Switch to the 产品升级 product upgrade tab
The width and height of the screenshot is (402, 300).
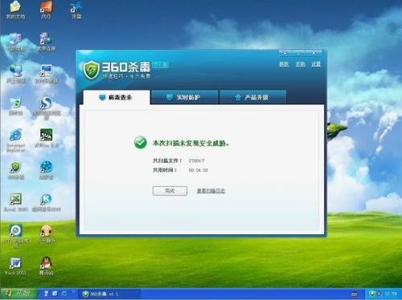[x=252, y=97]
